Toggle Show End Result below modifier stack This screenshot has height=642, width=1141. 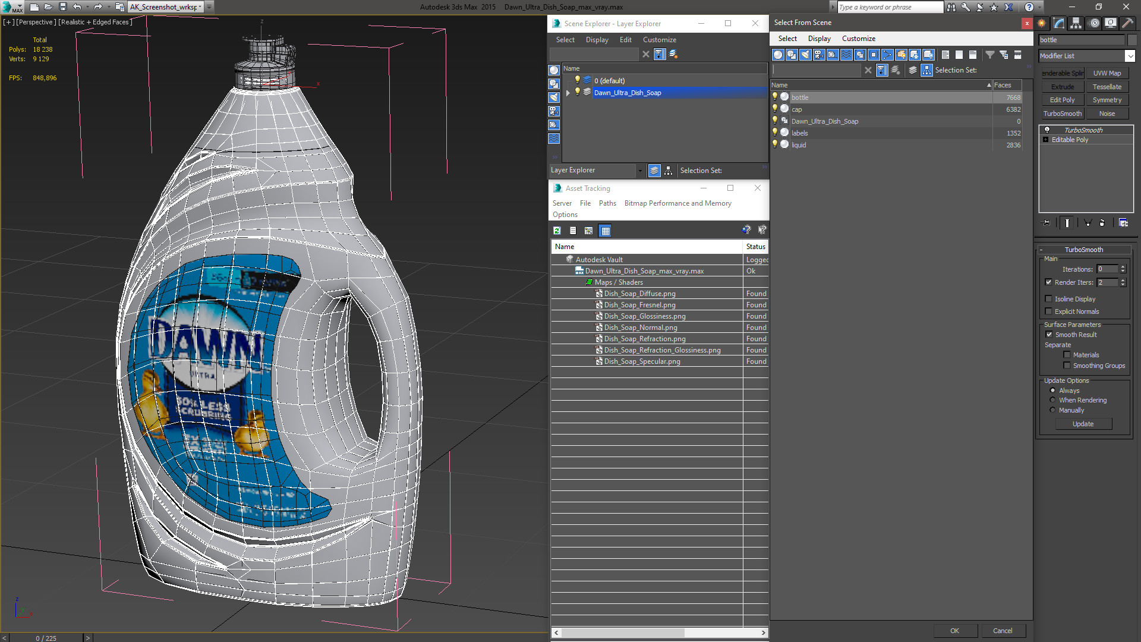click(x=1067, y=223)
